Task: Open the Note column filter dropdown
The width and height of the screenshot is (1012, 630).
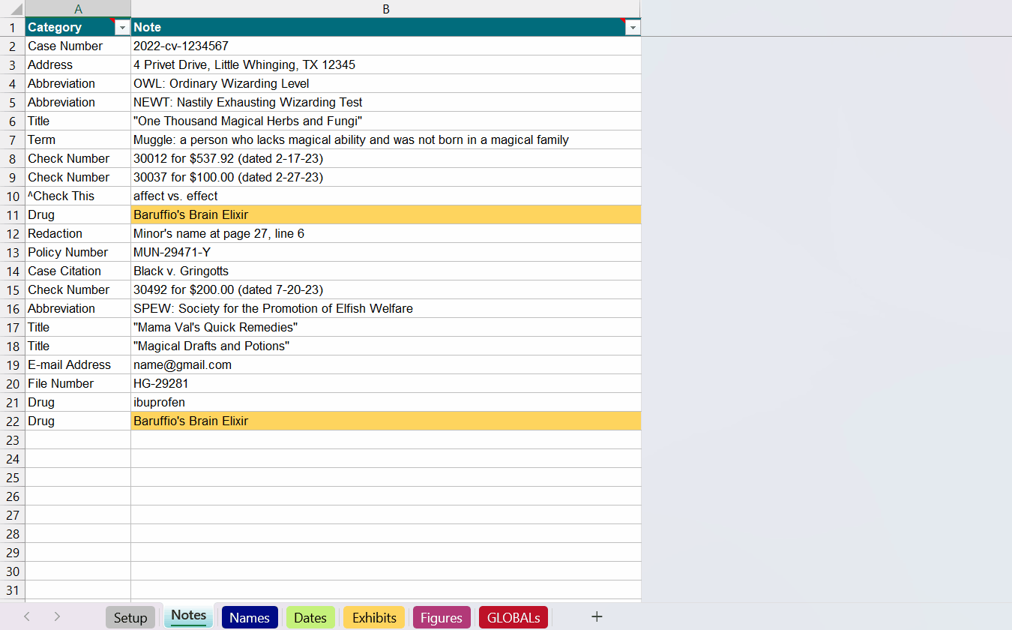Action: click(633, 28)
